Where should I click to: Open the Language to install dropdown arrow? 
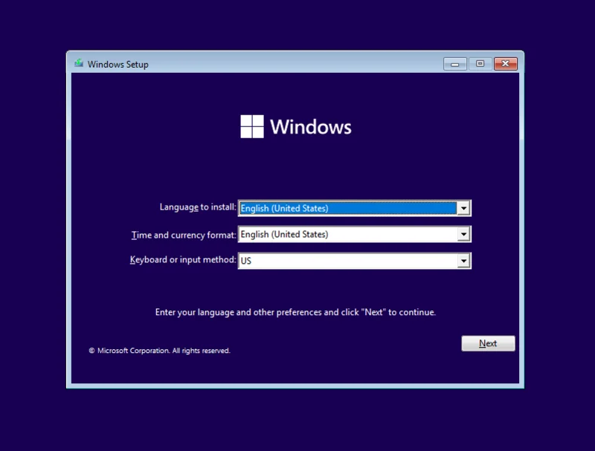pos(463,208)
